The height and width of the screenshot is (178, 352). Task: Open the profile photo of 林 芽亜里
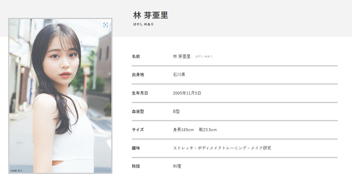pyautogui.click(x=60, y=96)
